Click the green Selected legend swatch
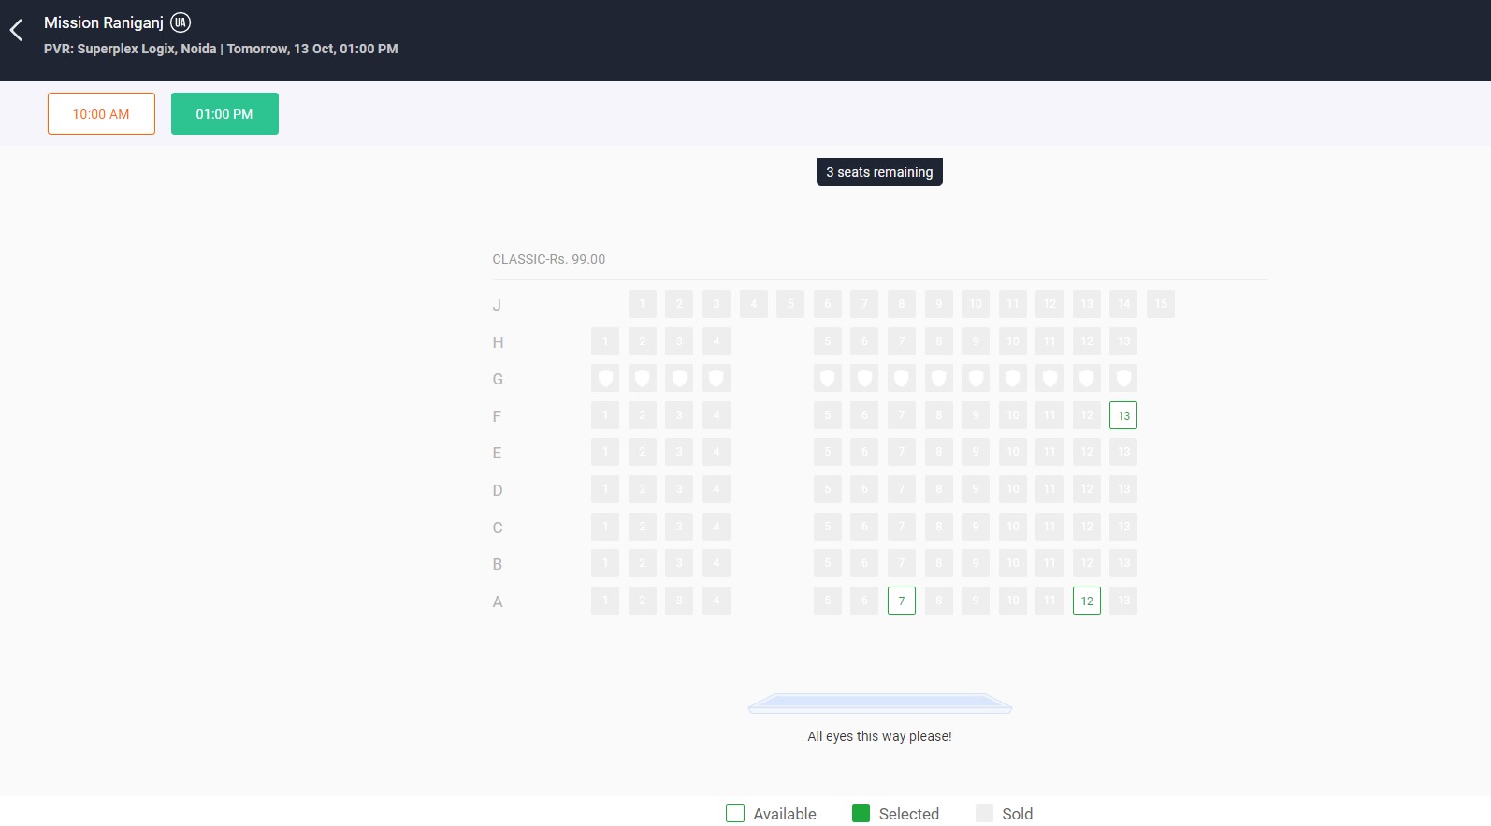The image size is (1491, 826). point(861,814)
